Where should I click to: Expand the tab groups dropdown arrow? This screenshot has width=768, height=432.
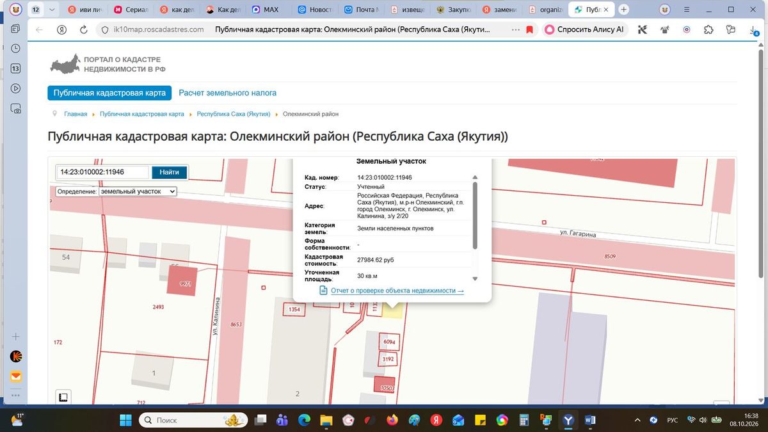point(52,10)
